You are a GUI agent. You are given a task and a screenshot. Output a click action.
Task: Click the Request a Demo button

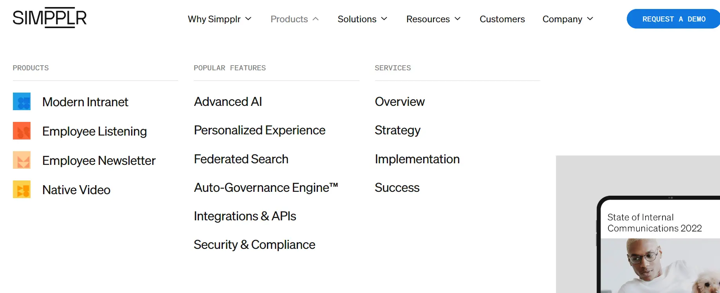click(673, 19)
